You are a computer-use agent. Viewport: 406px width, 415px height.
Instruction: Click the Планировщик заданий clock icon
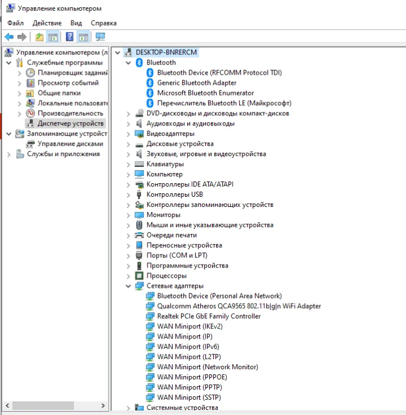coord(31,72)
